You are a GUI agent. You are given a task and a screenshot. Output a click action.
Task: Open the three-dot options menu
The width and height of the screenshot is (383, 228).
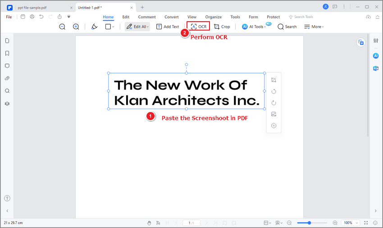tap(344, 7)
